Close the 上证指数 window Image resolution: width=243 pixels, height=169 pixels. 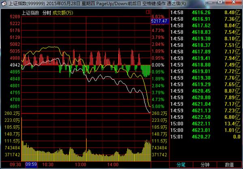coord(233,2)
